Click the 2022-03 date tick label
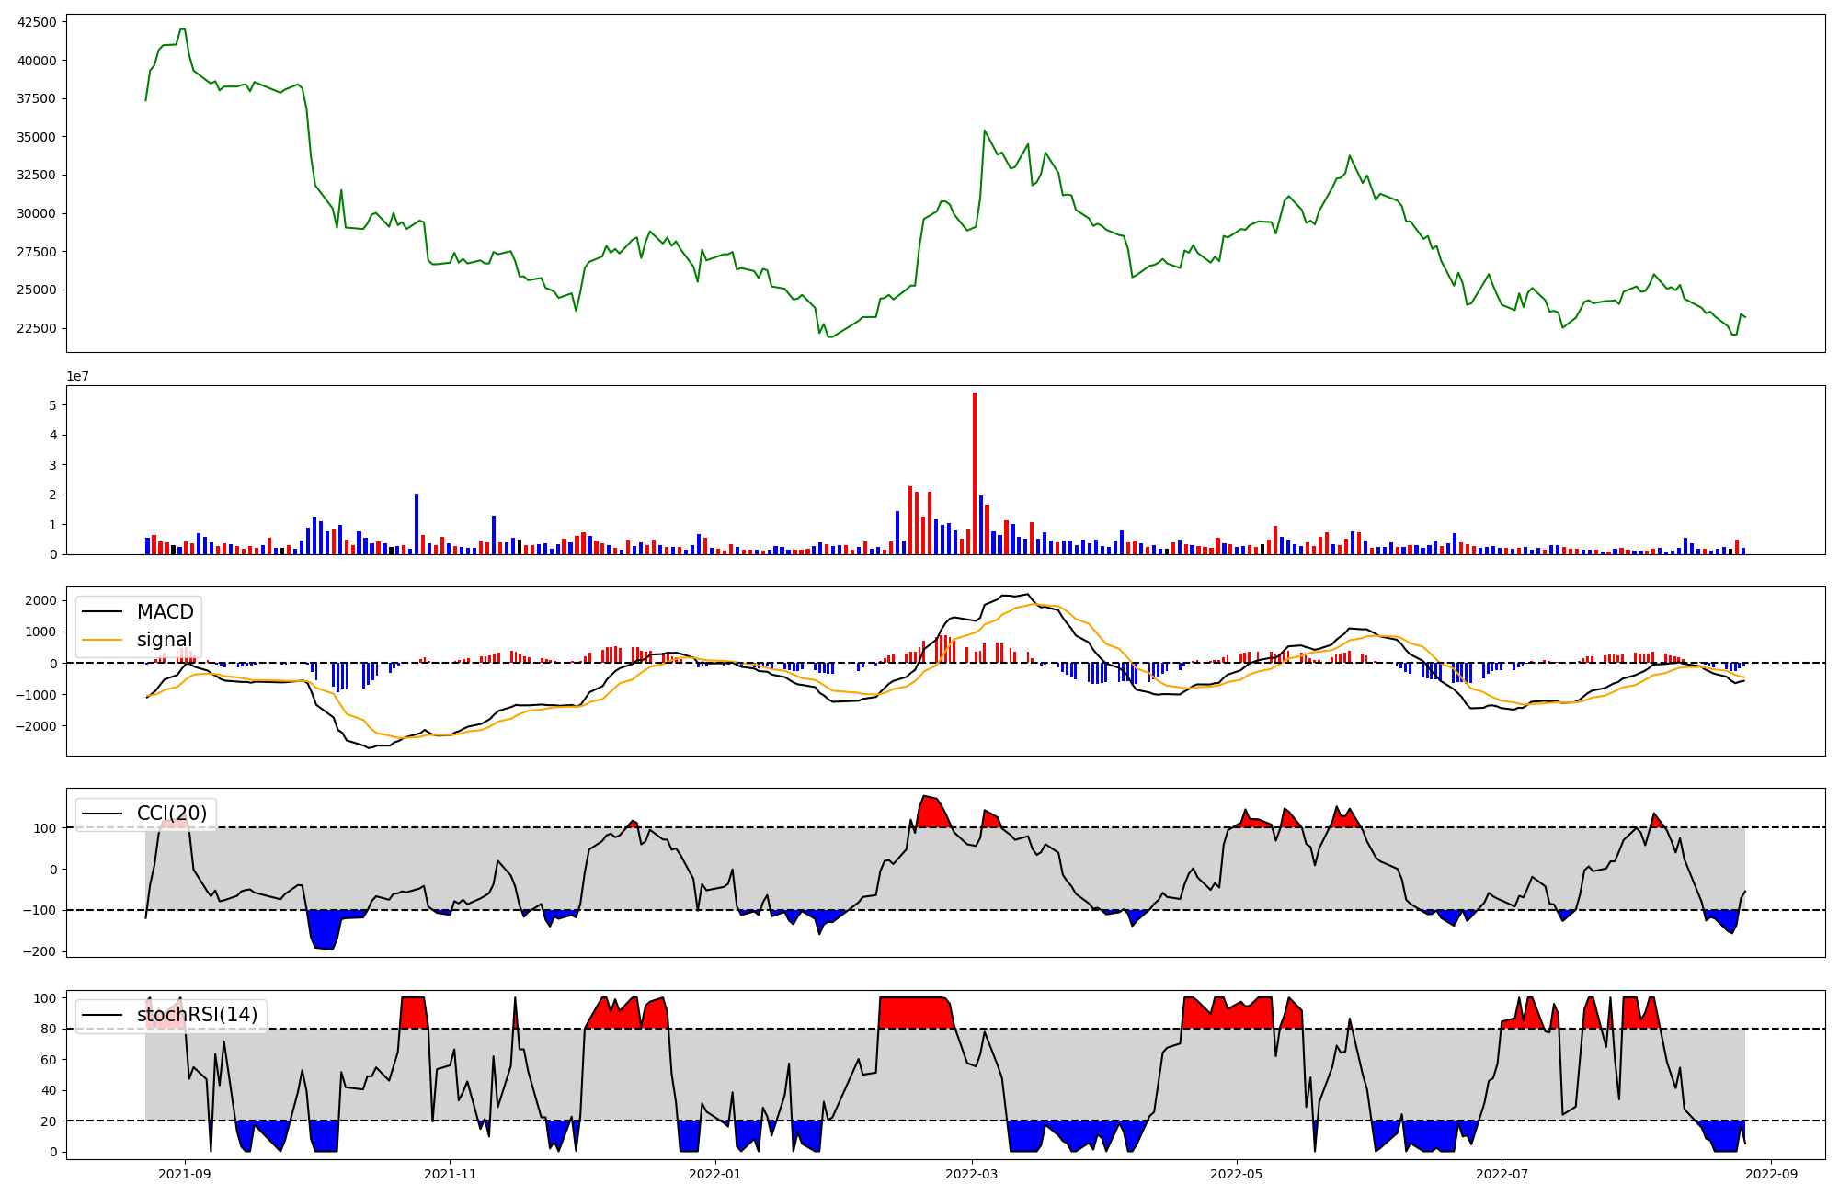The height and width of the screenshot is (1195, 1839). [971, 1174]
